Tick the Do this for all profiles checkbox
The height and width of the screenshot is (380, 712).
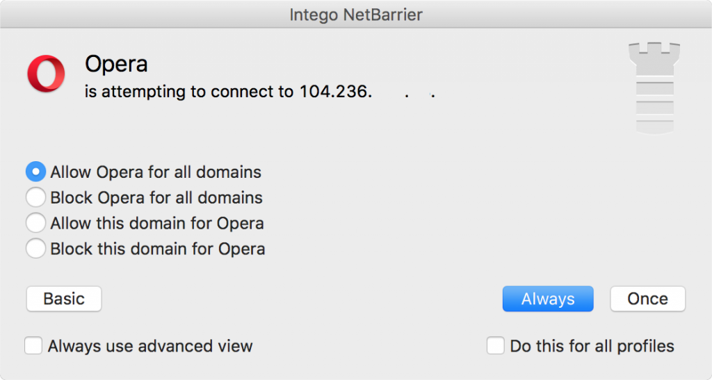click(x=495, y=345)
